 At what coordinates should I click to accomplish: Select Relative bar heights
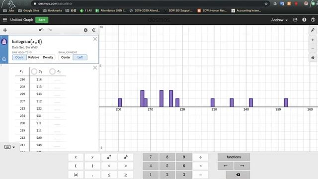34,58
